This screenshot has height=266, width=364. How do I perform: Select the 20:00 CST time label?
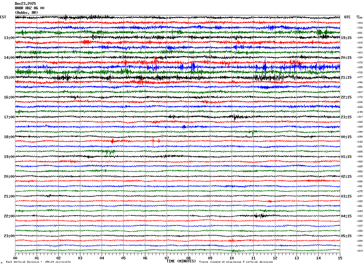click(x=9, y=177)
